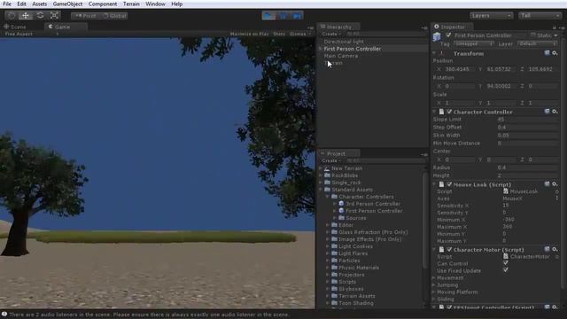Select the Hierarchy tab

[x=338, y=27]
